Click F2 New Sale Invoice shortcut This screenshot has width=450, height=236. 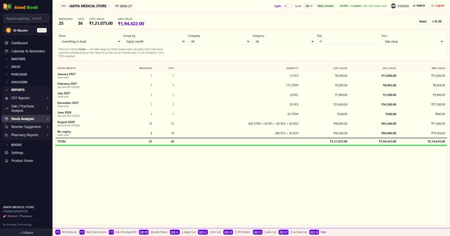pos(93,232)
